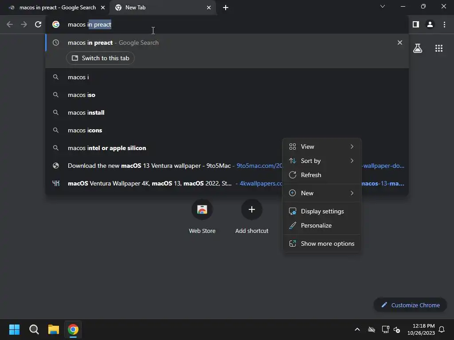Click Customize Chrome button
Viewport: 454px width, 340px height.
click(410, 305)
